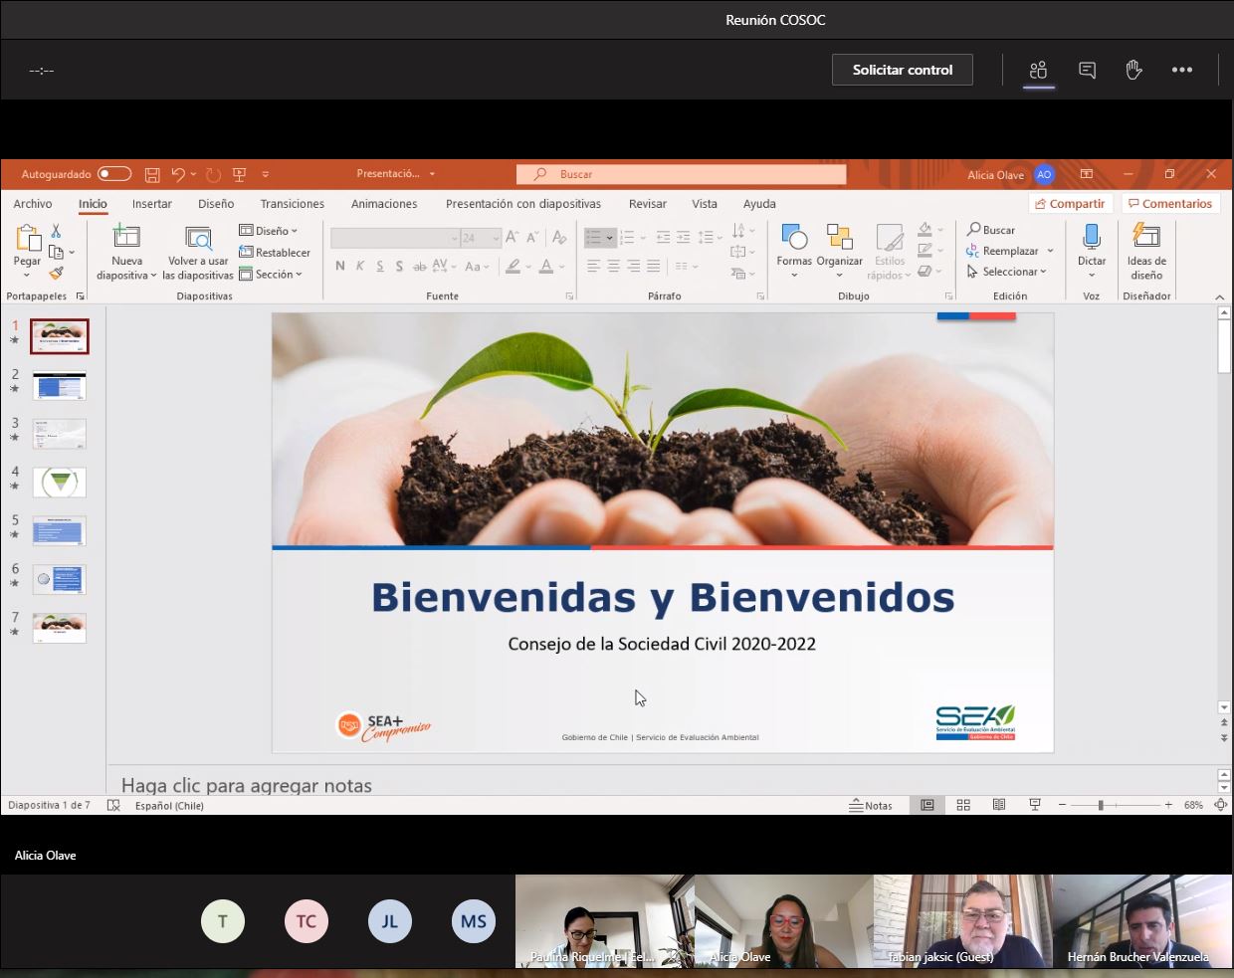Click the Dictar microphone icon
This screenshot has height=978, width=1234.
[1091, 237]
